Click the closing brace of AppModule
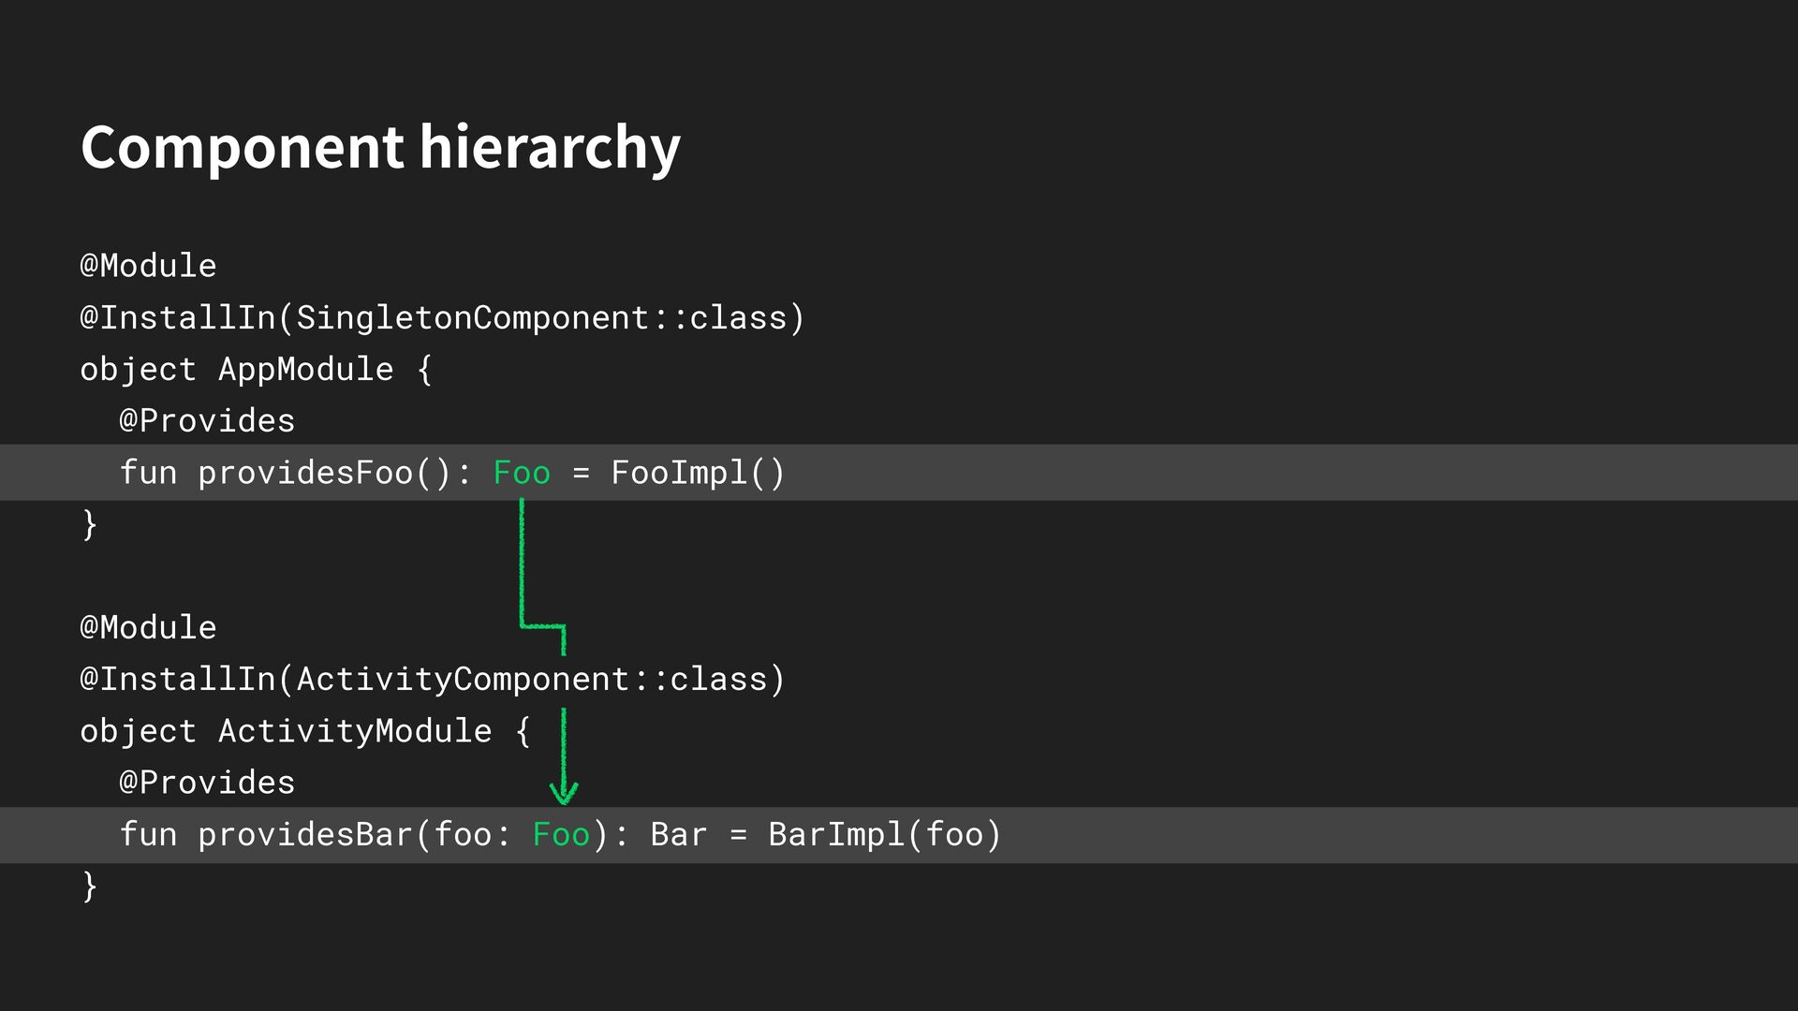Viewport: 1798px width, 1011px height. click(x=90, y=524)
